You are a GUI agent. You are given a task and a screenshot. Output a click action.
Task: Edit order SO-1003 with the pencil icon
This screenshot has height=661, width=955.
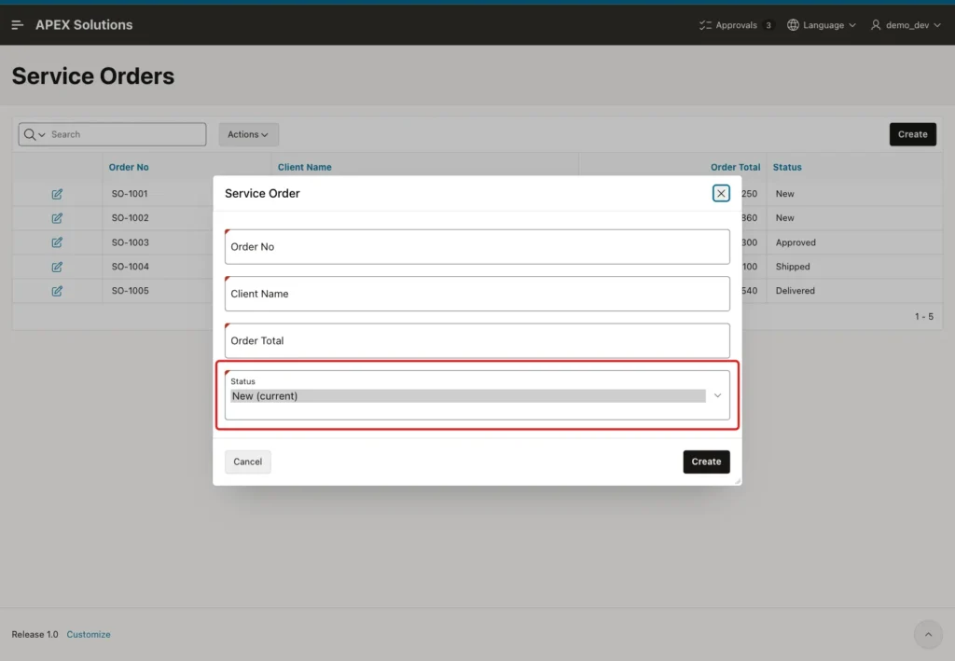57,242
